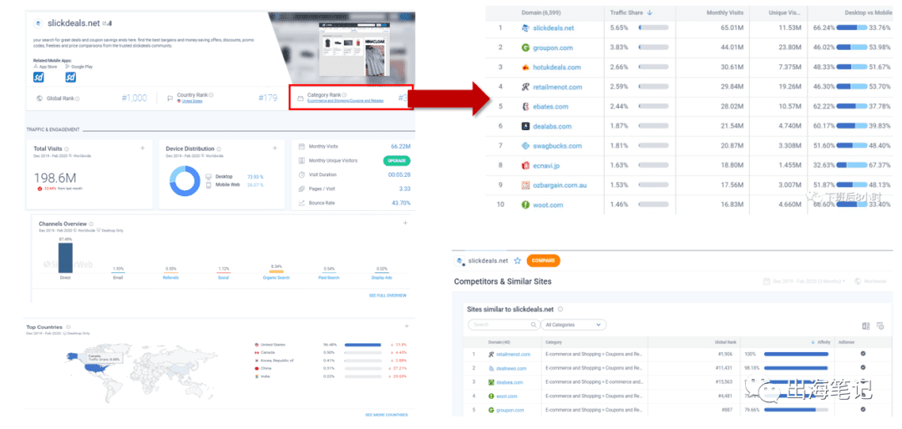Open the Organic Search channel link
This screenshot has height=429, width=902.
click(276, 278)
